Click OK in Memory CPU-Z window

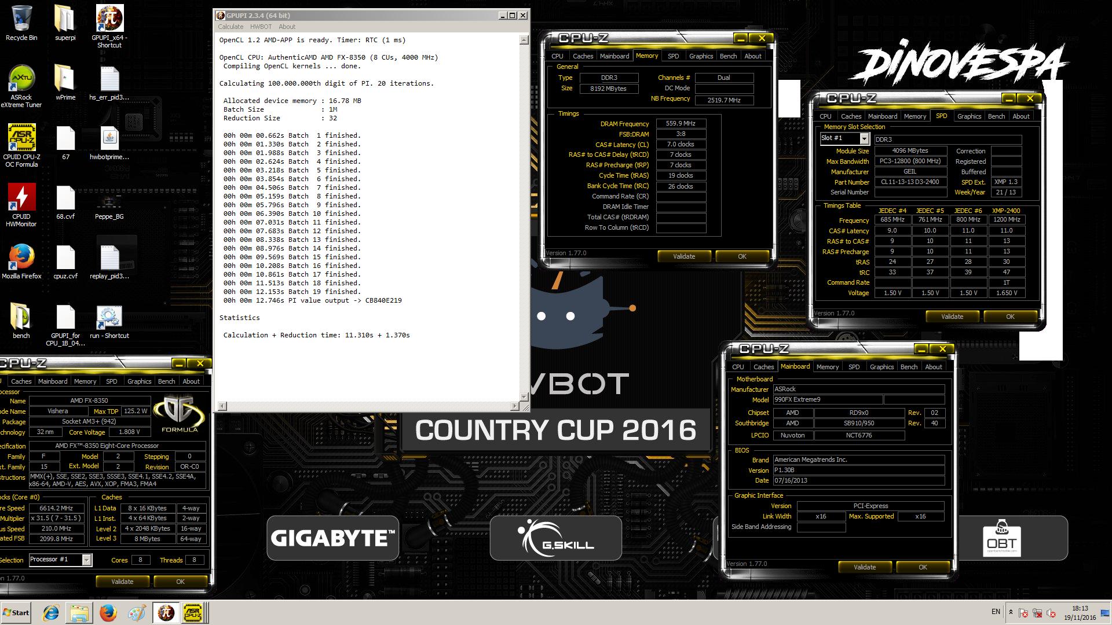point(742,256)
